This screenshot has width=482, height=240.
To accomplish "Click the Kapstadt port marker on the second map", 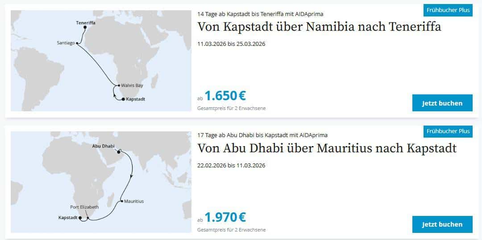I will pyautogui.click(x=80, y=218).
